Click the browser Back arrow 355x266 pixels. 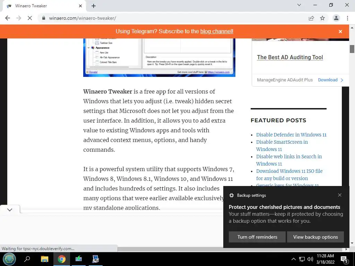[x=8, y=18]
